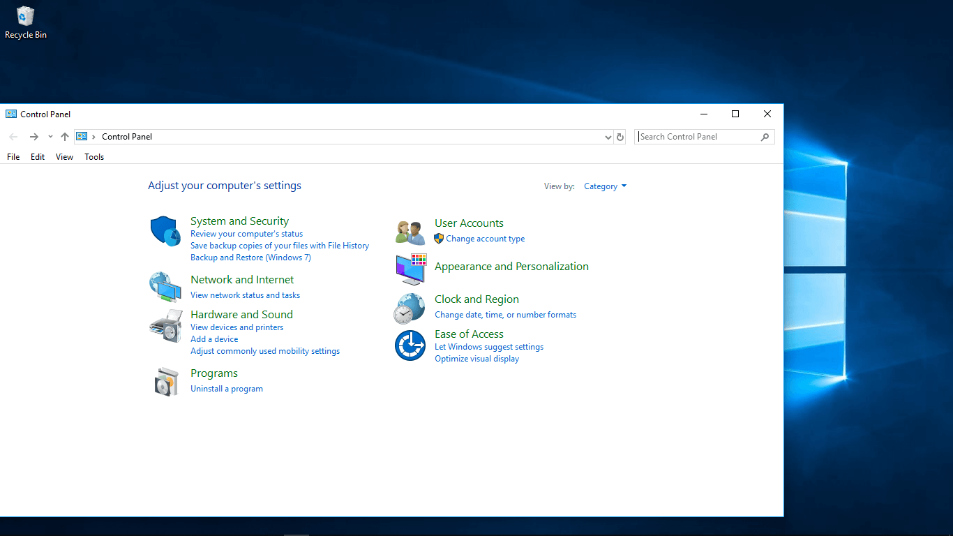Open the Network and Internet globe icon
The height and width of the screenshot is (536, 953).
[165, 286]
